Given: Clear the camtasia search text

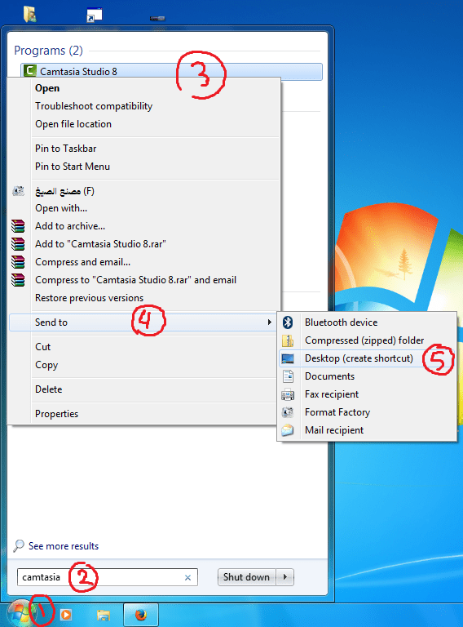Looking at the screenshot, I should (x=187, y=577).
